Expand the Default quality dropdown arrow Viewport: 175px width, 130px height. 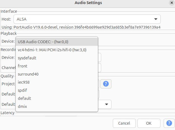(107, 104)
